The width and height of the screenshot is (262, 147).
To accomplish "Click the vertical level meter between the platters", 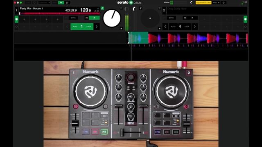I will [x=127, y=23].
